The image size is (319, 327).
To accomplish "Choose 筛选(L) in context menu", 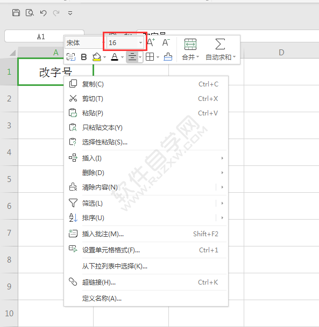I will click(140, 203).
